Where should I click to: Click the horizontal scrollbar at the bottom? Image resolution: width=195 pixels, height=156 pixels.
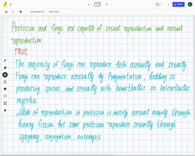57,154
